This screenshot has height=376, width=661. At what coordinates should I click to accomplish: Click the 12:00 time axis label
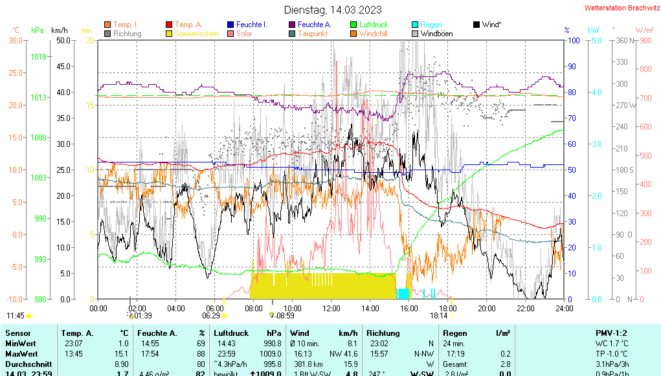331,308
